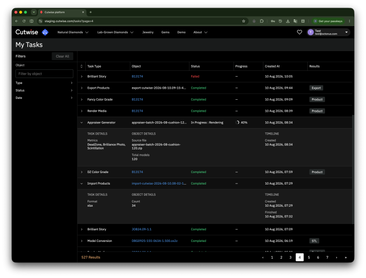
Task: Click Clear All filters button
Action: click(x=62, y=56)
